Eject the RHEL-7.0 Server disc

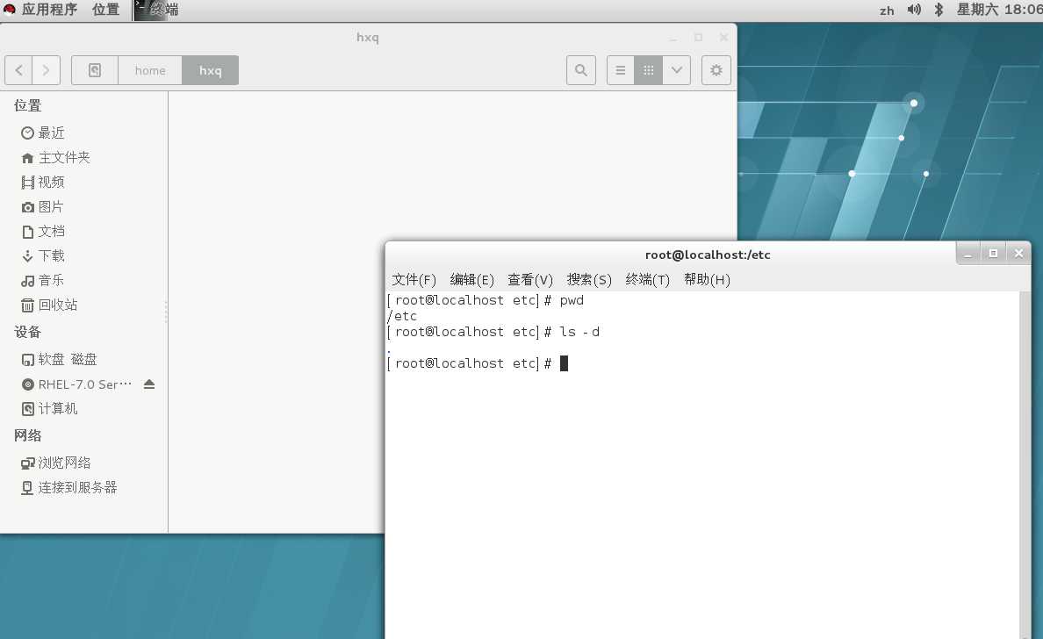tap(149, 384)
